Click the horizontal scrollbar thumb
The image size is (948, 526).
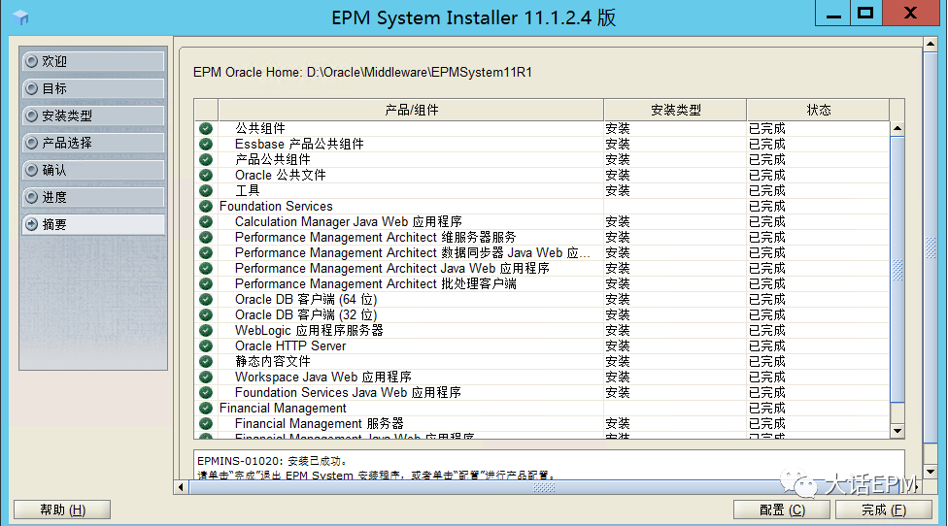[x=544, y=487]
